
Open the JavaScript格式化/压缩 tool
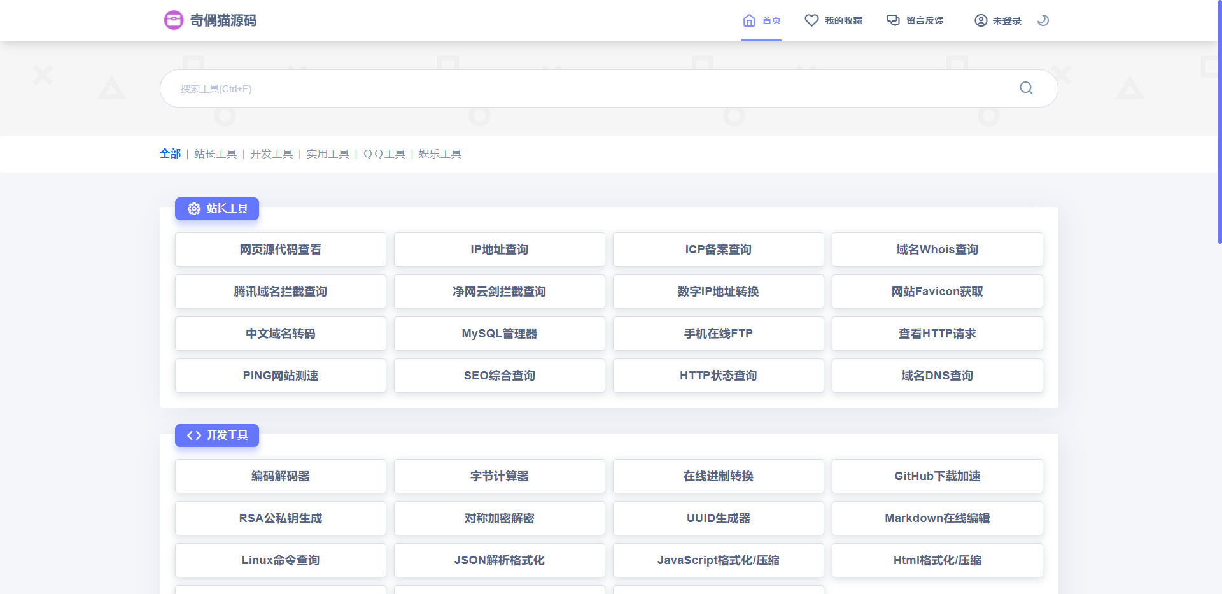(x=719, y=560)
